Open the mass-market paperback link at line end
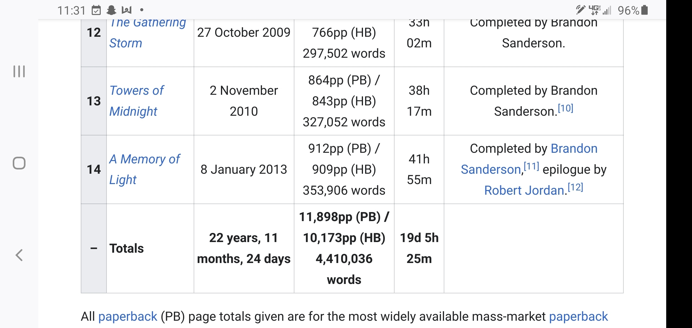The height and width of the screenshot is (328, 692). click(x=578, y=316)
